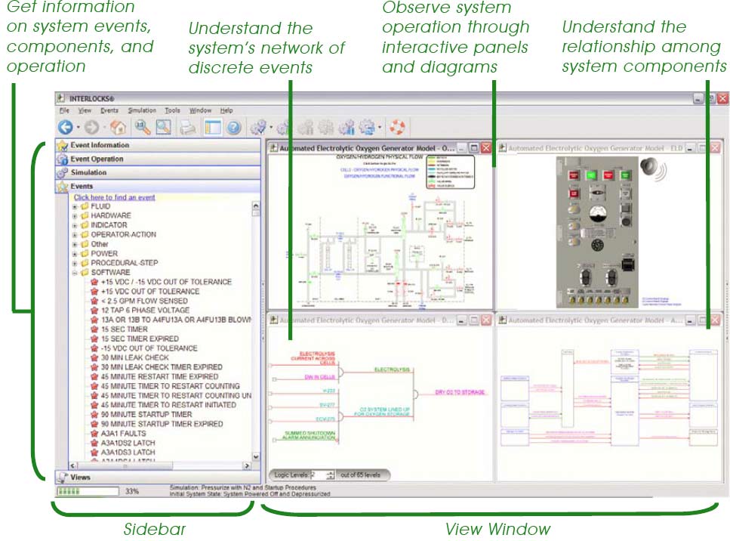The height and width of the screenshot is (541, 730).
Task: Toggle the sidebar layout toolbar icon
Action: tap(212, 127)
